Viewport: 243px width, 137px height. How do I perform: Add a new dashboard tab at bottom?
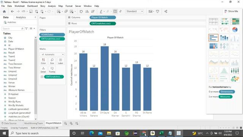tap(71, 123)
